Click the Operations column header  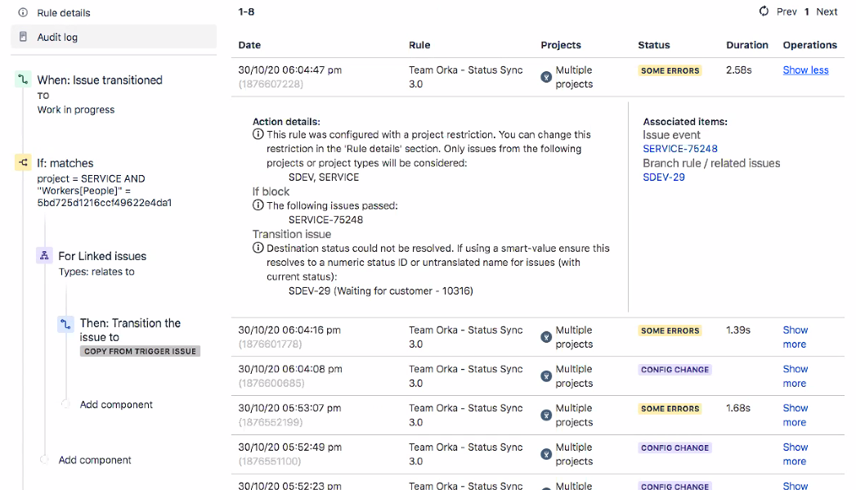point(809,45)
